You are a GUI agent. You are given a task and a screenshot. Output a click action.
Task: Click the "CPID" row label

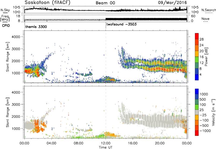click(6, 26)
